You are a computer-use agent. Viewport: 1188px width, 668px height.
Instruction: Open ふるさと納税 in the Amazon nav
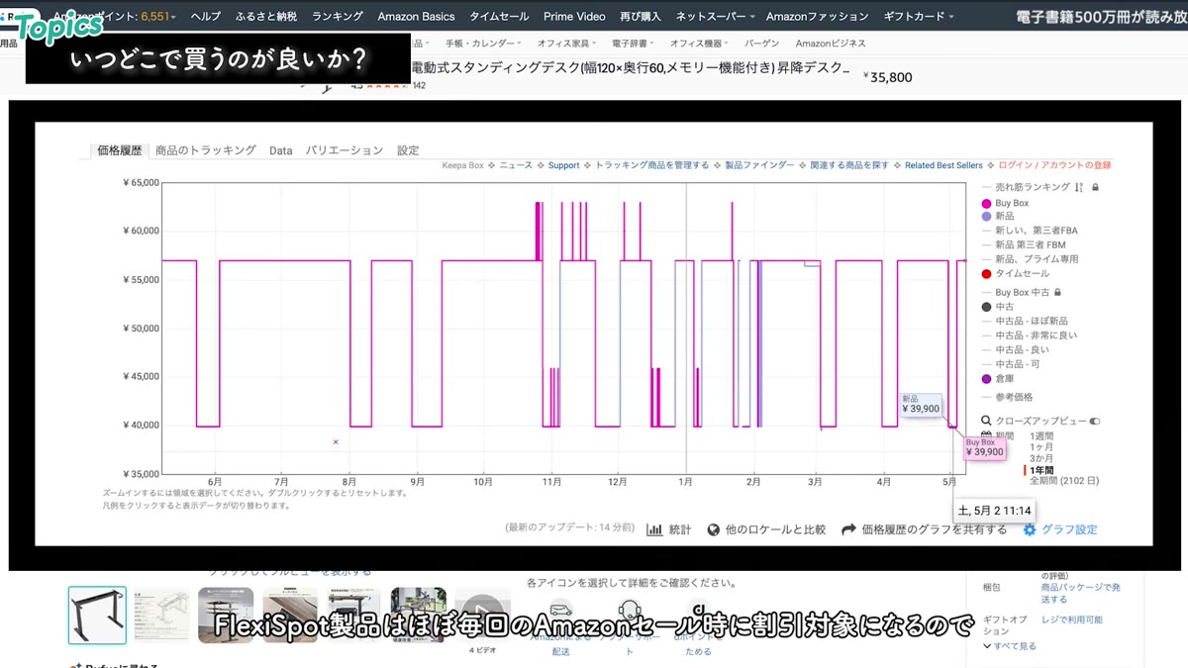pyautogui.click(x=266, y=17)
